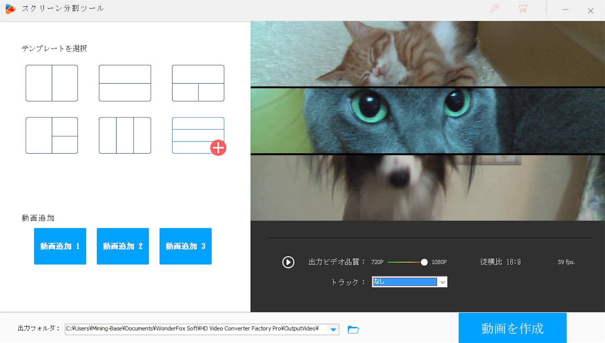Screen dimensions: 605x343
Task: Pick the three vertical columns template
Action: point(125,135)
